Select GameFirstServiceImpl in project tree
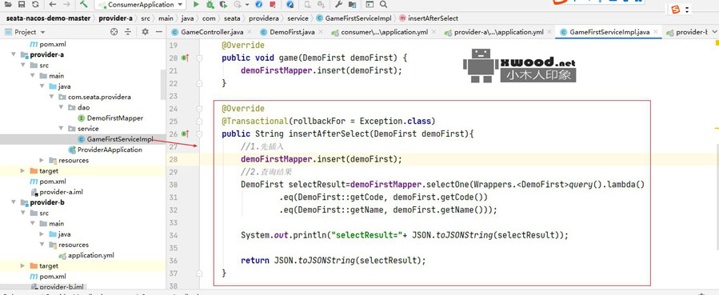 tap(114, 139)
